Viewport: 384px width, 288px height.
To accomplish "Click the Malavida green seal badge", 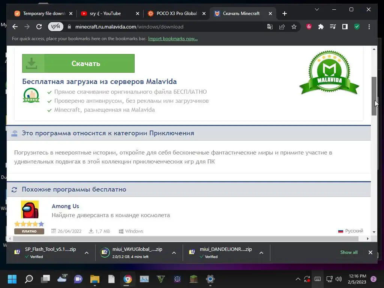I will click(x=329, y=73).
